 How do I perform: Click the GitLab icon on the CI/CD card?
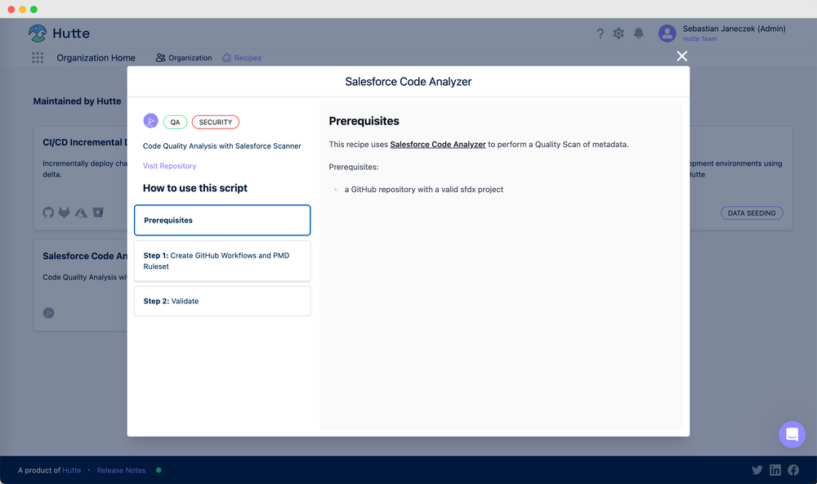point(65,213)
